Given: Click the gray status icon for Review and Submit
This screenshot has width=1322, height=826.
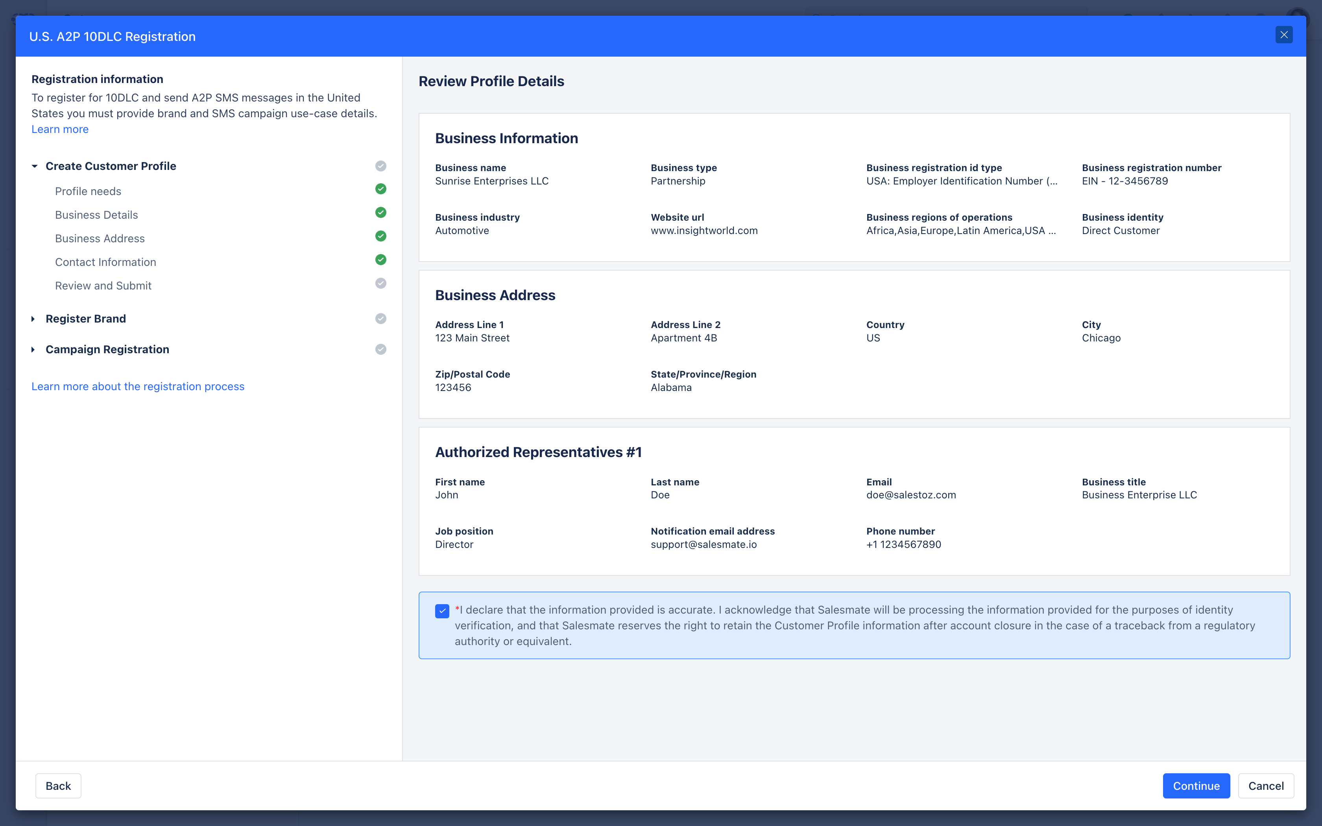Looking at the screenshot, I should point(381,283).
